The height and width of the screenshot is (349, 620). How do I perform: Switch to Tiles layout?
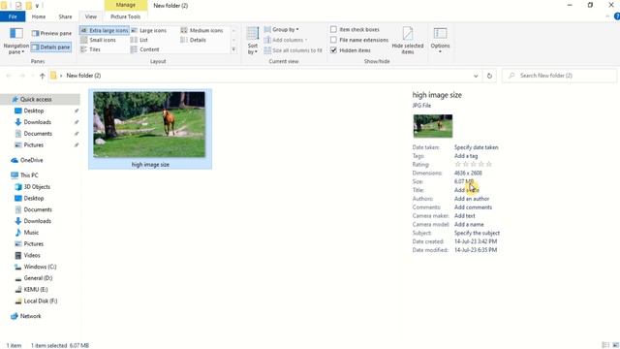[x=90, y=49]
